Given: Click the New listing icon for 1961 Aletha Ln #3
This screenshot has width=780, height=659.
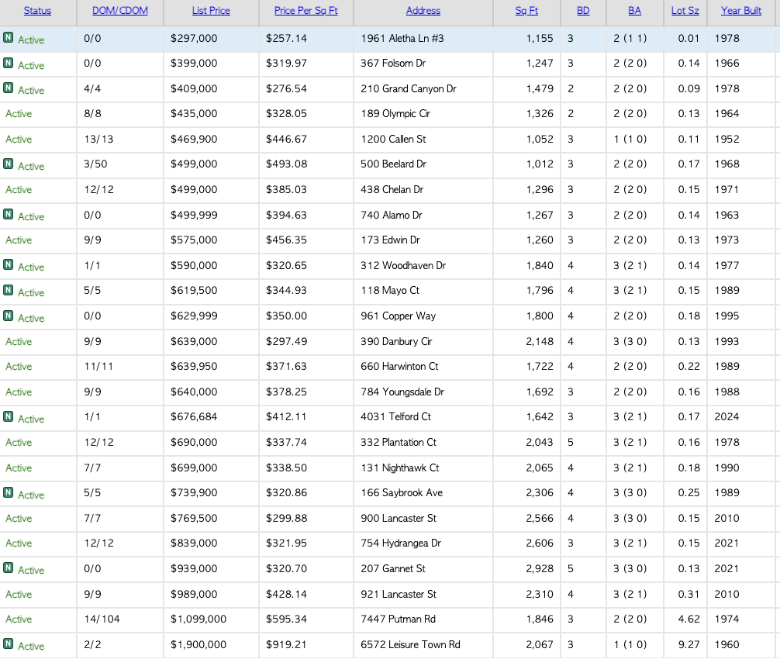Looking at the screenshot, I should point(8,37).
